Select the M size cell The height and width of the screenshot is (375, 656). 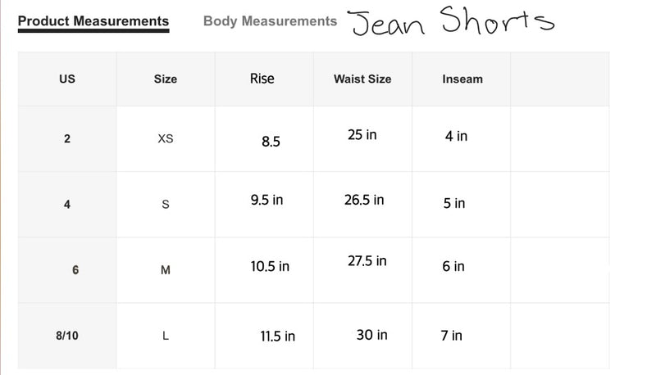coord(166,269)
